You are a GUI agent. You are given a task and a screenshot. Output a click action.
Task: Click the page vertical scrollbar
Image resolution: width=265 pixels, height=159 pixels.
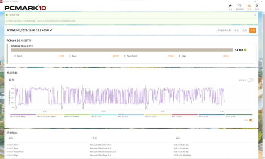coord(264,76)
